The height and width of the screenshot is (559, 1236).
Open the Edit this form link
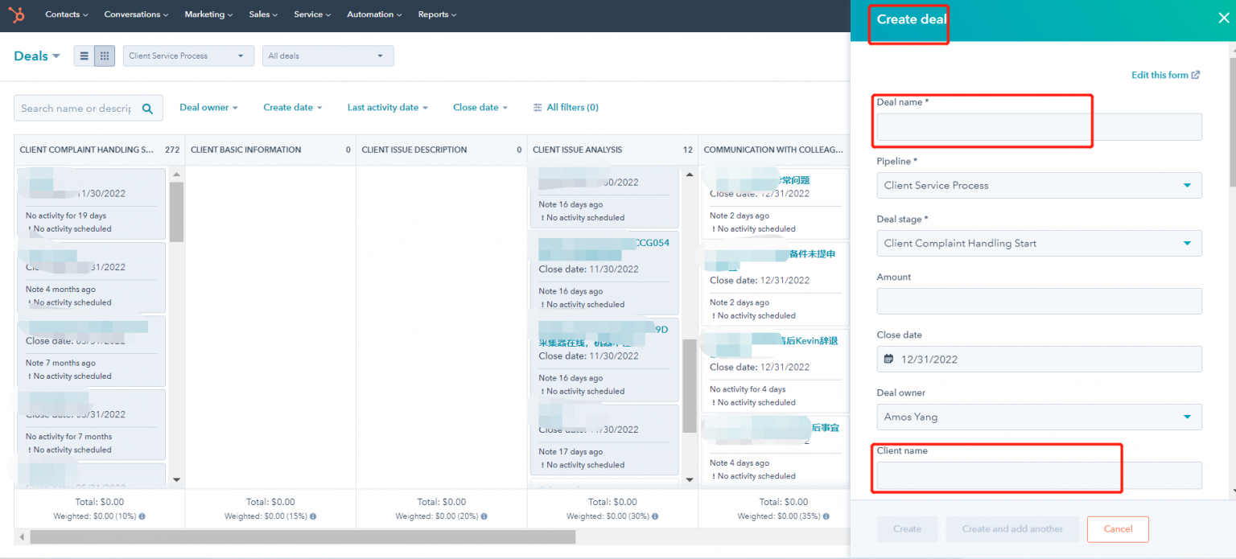coord(1164,75)
